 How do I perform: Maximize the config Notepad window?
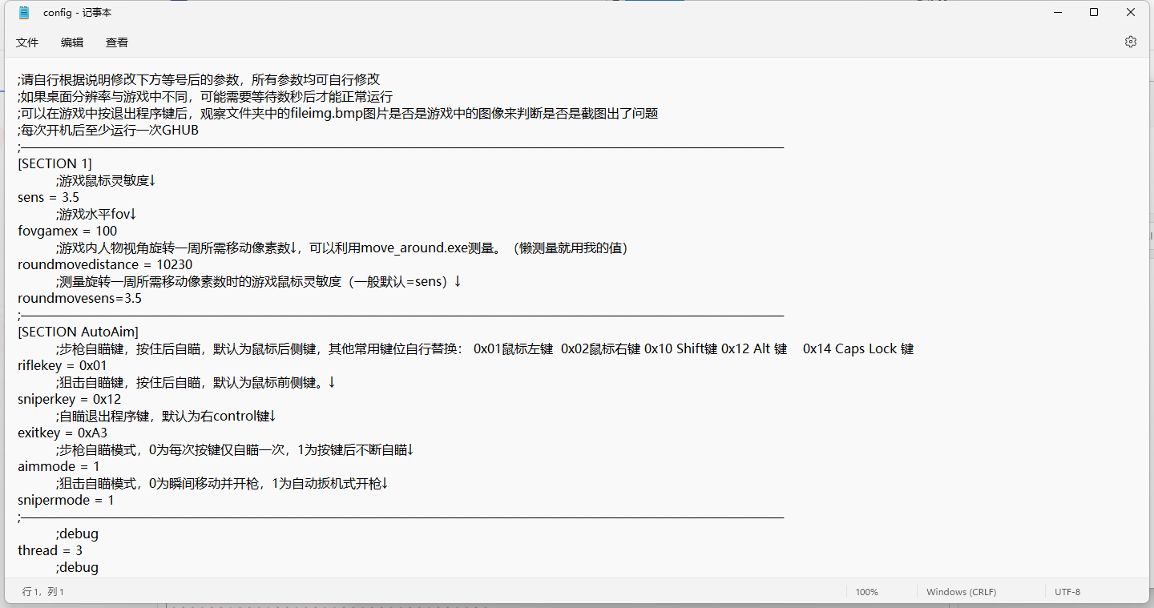pyautogui.click(x=1094, y=12)
